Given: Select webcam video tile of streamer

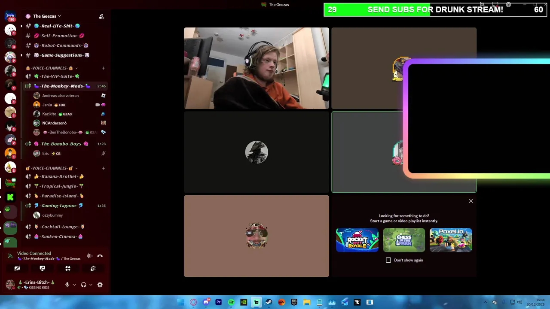Looking at the screenshot, I should (257, 68).
